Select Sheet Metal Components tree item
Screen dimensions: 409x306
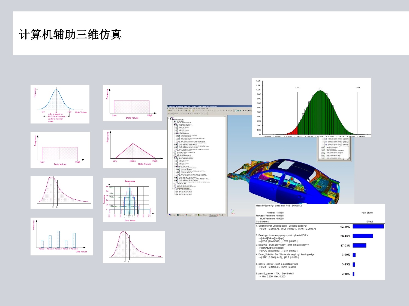point(332,148)
